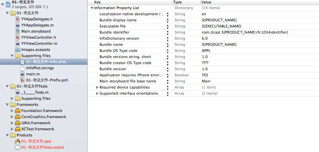Viewport: 319px width, 152px height.
Task: Collapse the Information Property List dictionary
Action: 92,8
